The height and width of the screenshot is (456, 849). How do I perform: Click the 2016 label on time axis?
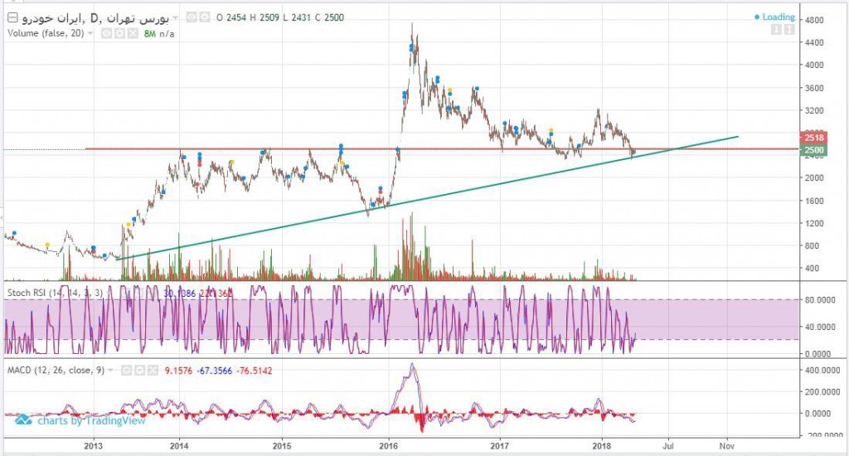pos(389,446)
